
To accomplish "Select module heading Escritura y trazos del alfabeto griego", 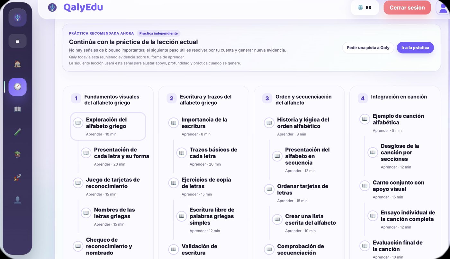I will tap(206, 99).
